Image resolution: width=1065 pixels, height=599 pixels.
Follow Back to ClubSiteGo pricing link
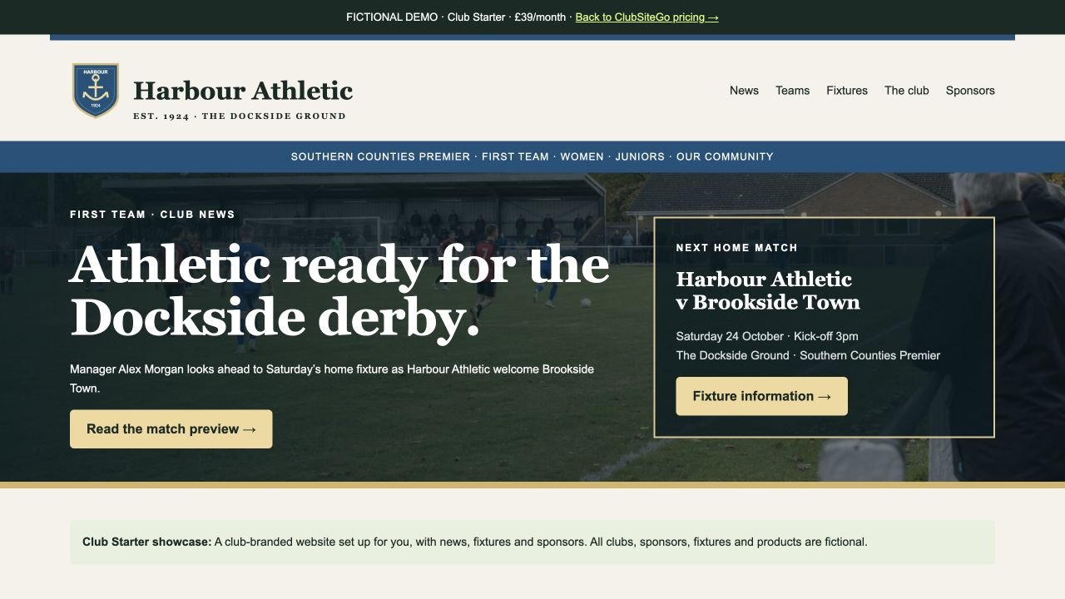646,17
